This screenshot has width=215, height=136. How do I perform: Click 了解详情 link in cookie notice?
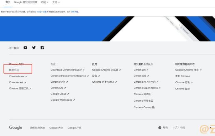74,12
